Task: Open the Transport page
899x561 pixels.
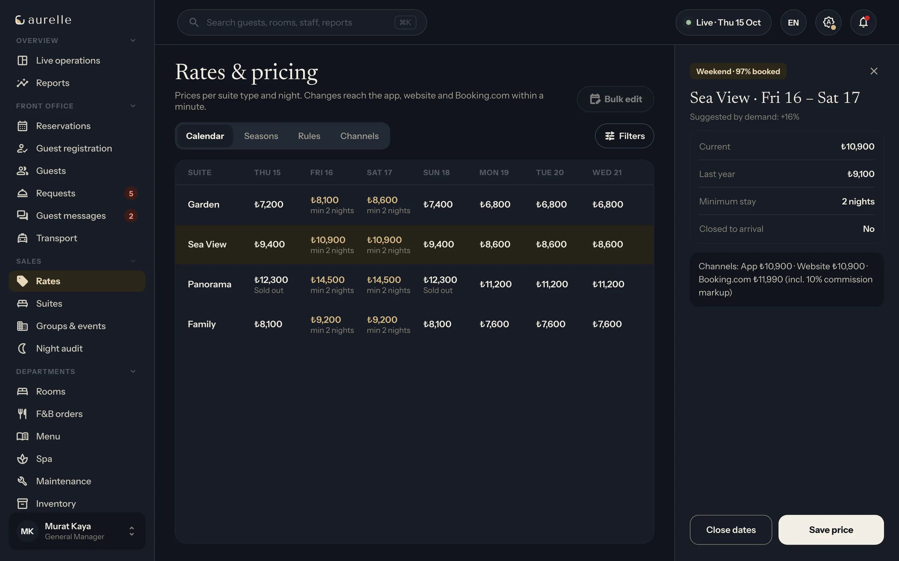Action: click(x=77, y=238)
